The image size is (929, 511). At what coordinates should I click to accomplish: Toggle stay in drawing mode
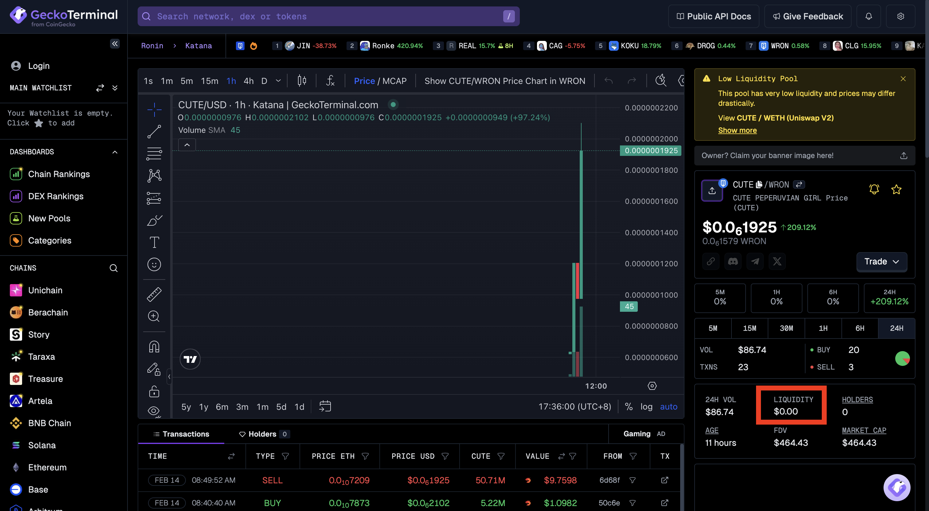[x=154, y=369]
